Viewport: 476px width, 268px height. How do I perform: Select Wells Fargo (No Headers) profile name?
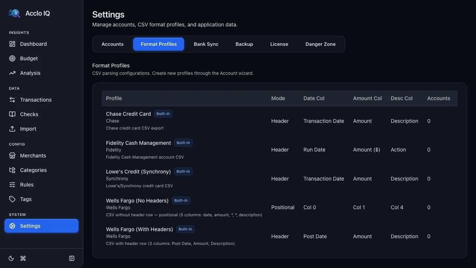137,201
